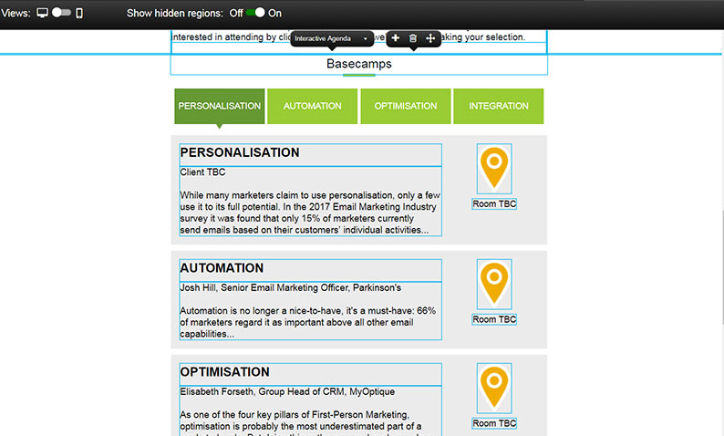
Task: Click the mobile view phone icon
Action: tap(79, 13)
